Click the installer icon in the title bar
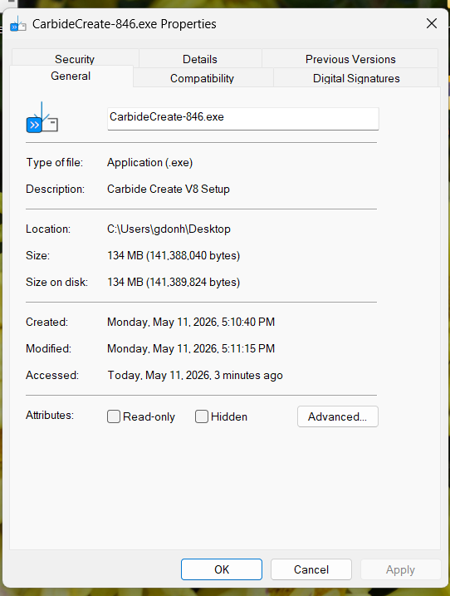The width and height of the screenshot is (450, 596). click(x=17, y=24)
